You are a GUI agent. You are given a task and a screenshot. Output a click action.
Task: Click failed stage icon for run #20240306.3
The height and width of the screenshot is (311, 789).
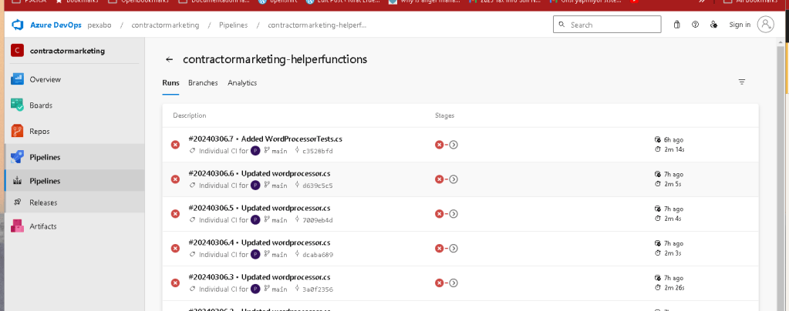[x=440, y=283]
